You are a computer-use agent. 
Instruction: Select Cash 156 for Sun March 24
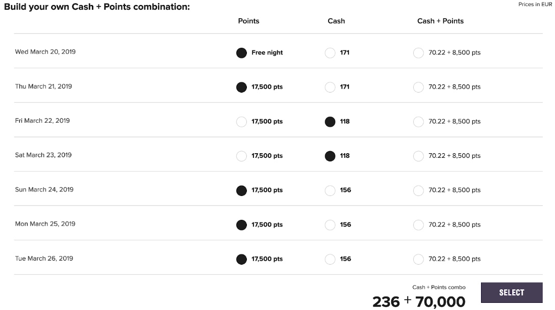click(330, 191)
